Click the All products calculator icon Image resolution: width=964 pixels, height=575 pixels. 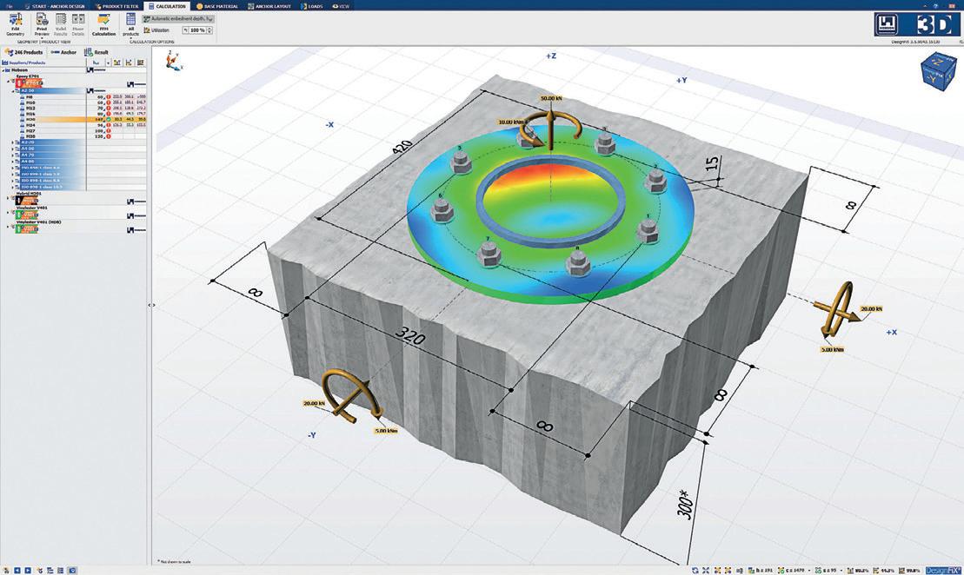[130, 24]
